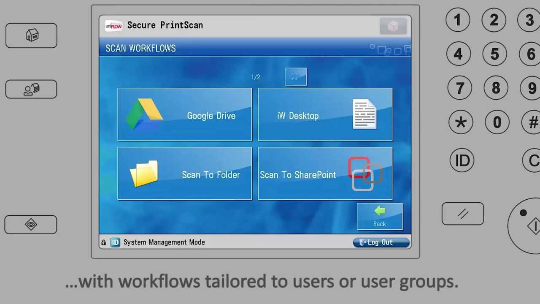Tap the round ID keypad key
This screenshot has height=304, width=540.
click(x=462, y=160)
